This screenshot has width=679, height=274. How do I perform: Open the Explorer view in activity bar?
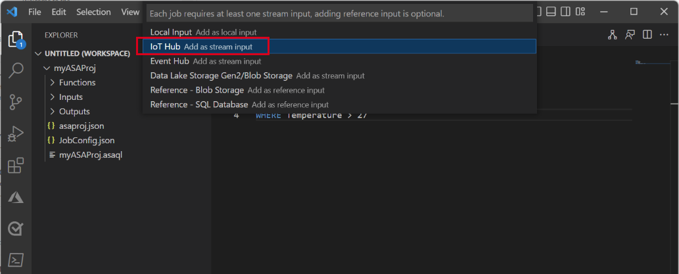tap(15, 39)
